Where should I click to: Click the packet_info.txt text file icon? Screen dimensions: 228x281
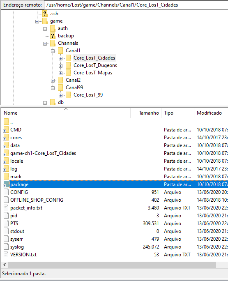tap(6, 208)
